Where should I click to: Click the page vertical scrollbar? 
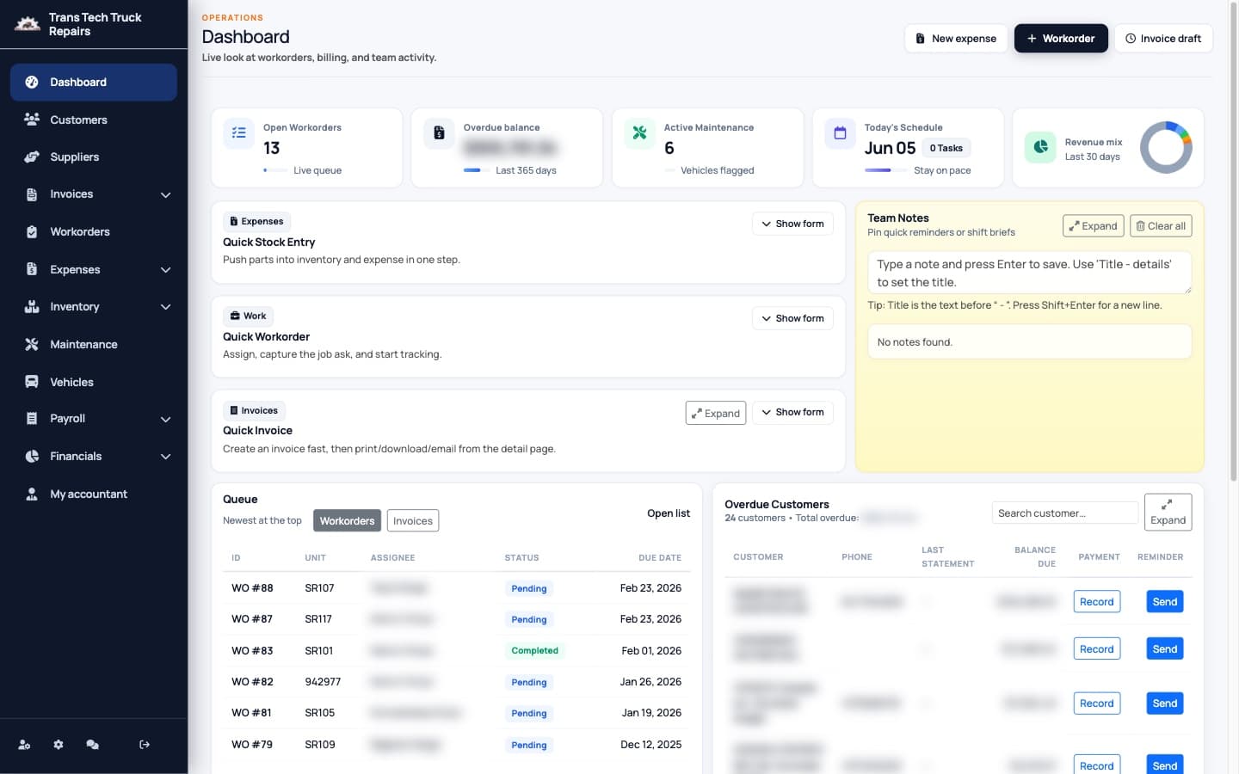[x=1234, y=241]
